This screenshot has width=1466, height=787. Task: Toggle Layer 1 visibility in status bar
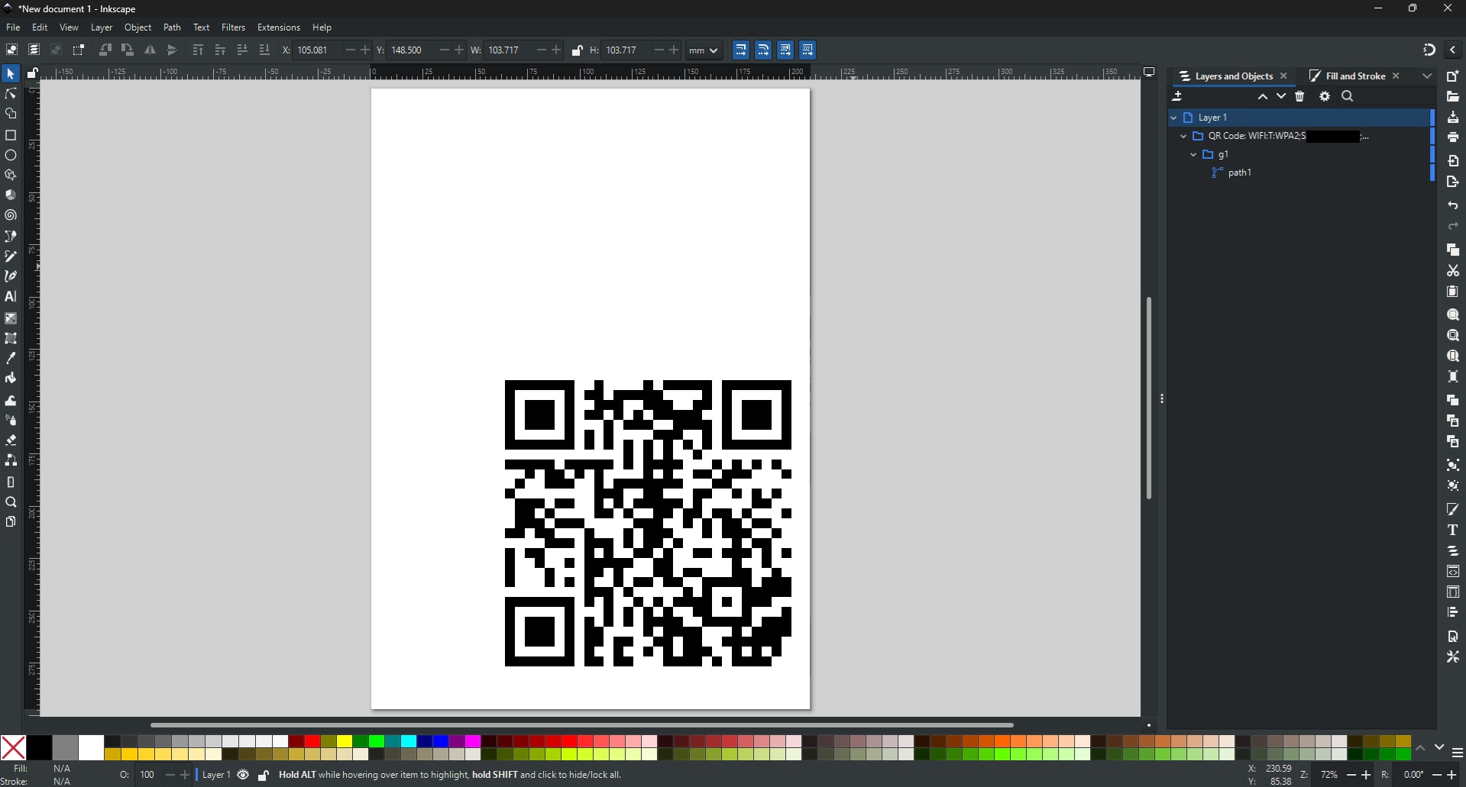tap(243, 776)
